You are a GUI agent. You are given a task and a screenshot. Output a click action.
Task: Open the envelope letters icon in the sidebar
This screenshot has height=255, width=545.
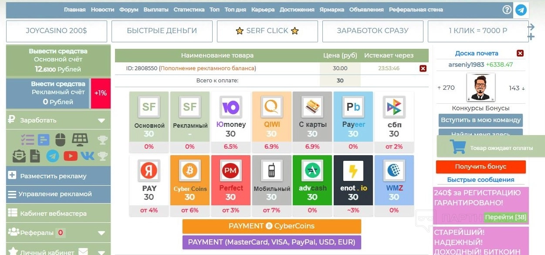(19, 156)
